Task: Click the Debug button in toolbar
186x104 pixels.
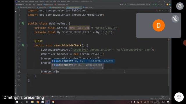Action: [x=156, y=5]
